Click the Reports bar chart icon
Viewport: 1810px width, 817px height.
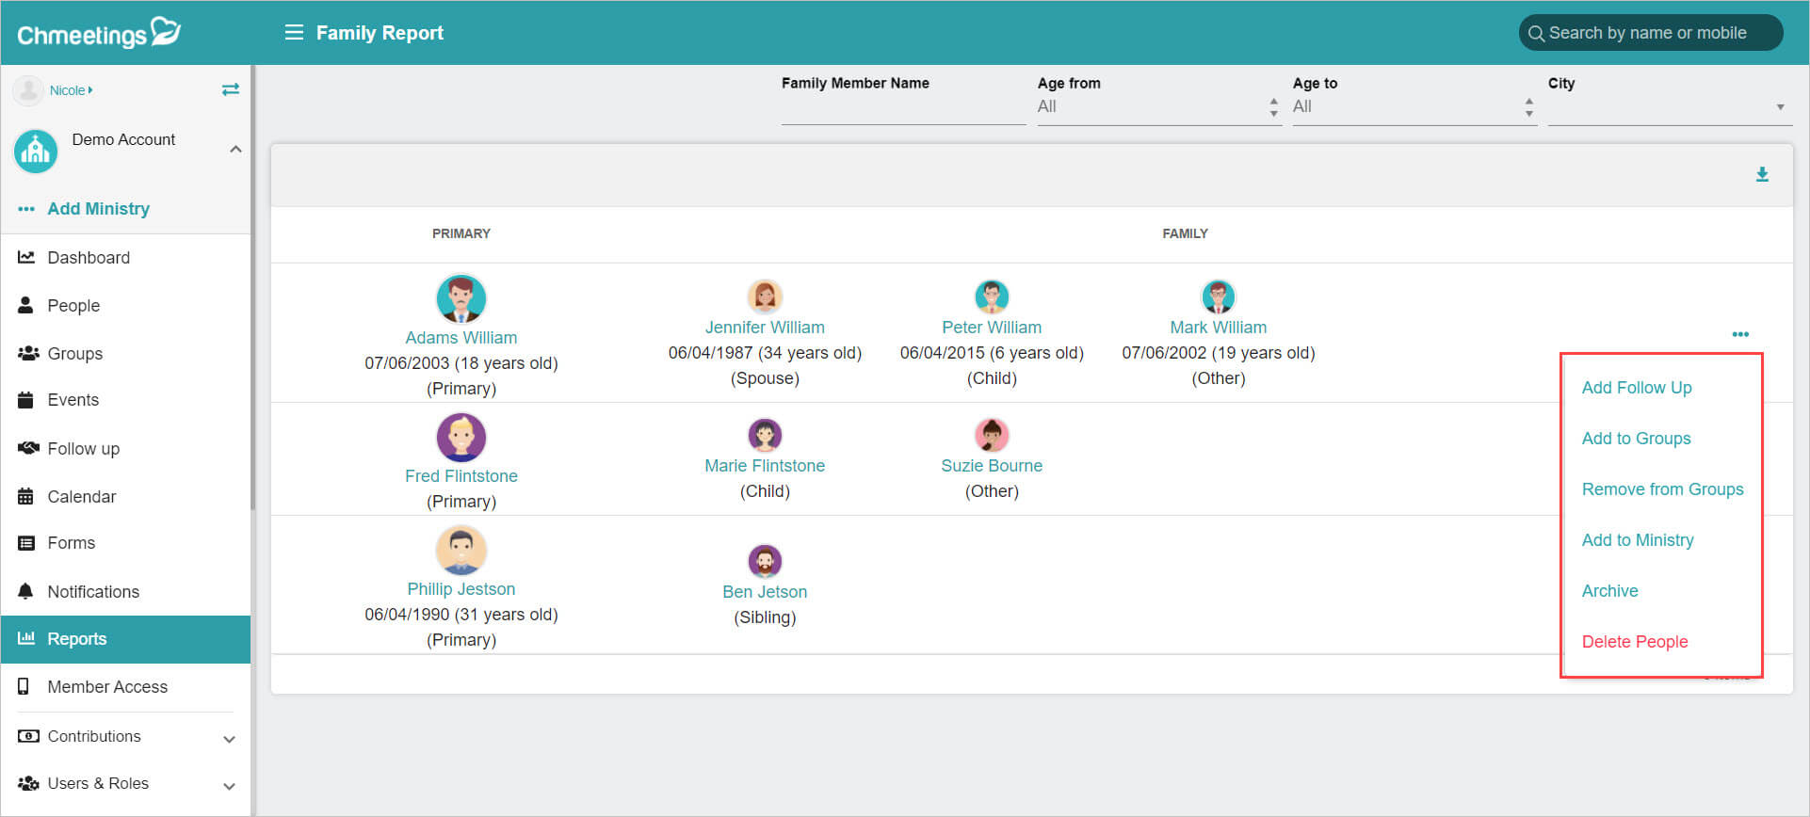(26, 638)
